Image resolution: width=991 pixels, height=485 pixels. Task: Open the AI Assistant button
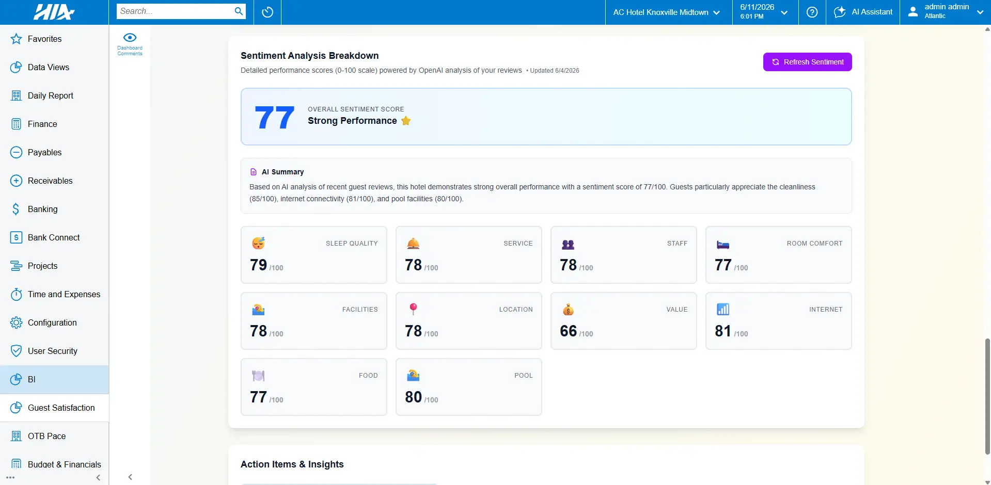pos(863,12)
